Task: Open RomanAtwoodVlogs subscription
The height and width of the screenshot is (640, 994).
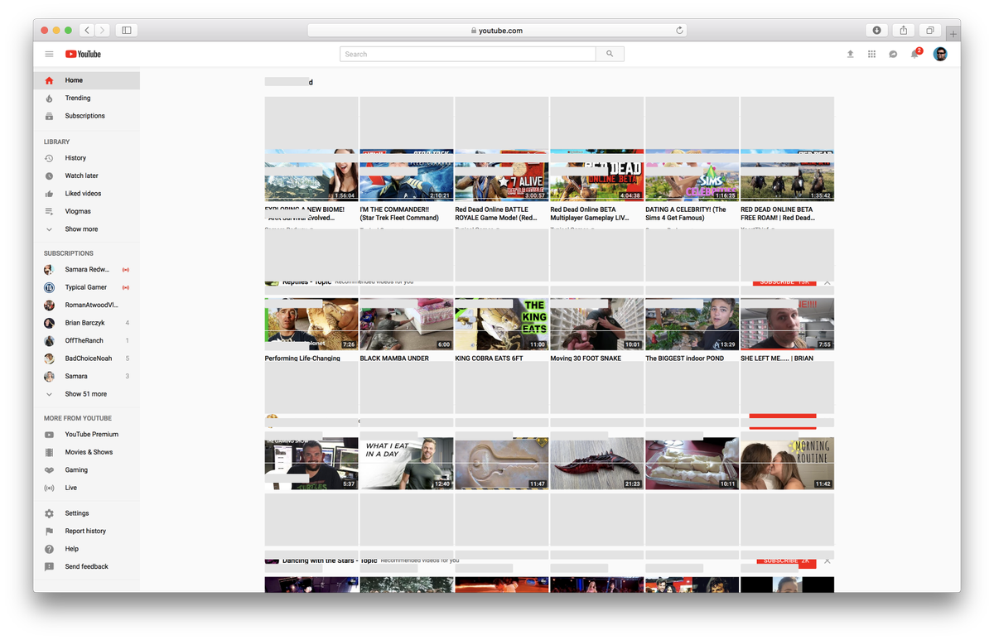Action: pos(86,306)
